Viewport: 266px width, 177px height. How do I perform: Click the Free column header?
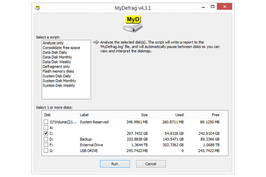click(215, 115)
